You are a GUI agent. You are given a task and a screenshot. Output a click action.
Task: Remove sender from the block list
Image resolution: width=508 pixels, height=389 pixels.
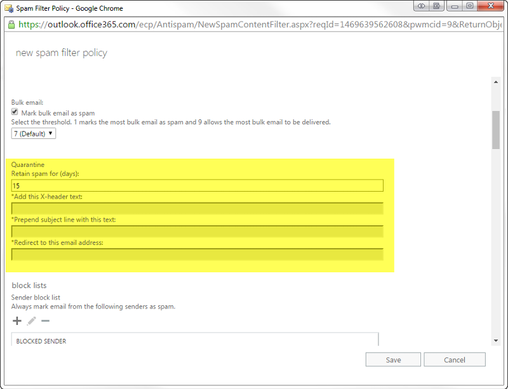pos(45,321)
